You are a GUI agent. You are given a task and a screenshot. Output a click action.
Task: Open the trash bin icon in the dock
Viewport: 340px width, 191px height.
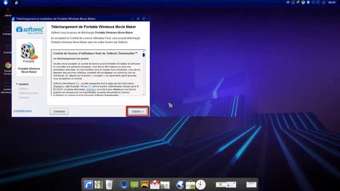click(109, 185)
